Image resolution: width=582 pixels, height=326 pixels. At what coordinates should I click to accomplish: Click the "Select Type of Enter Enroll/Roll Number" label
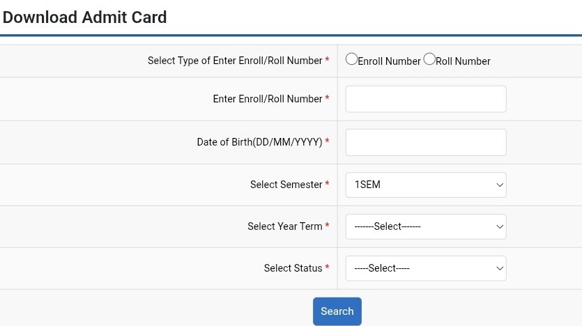click(x=235, y=61)
